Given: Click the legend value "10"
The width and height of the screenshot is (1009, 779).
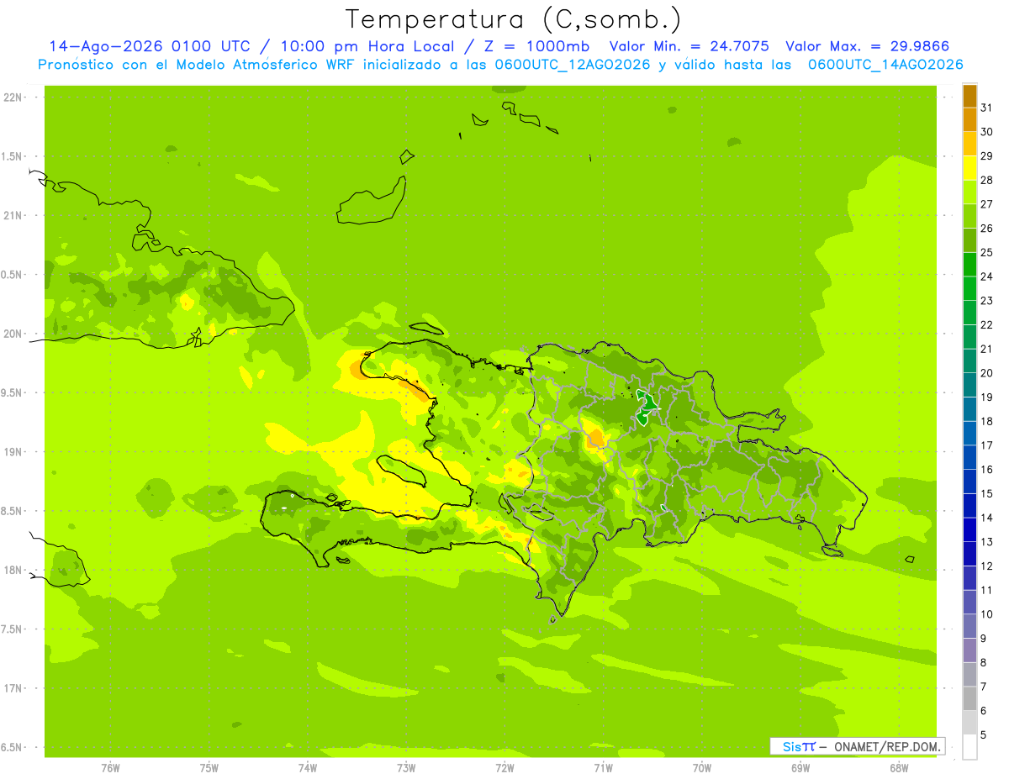Looking at the screenshot, I should pyautogui.click(x=987, y=614).
